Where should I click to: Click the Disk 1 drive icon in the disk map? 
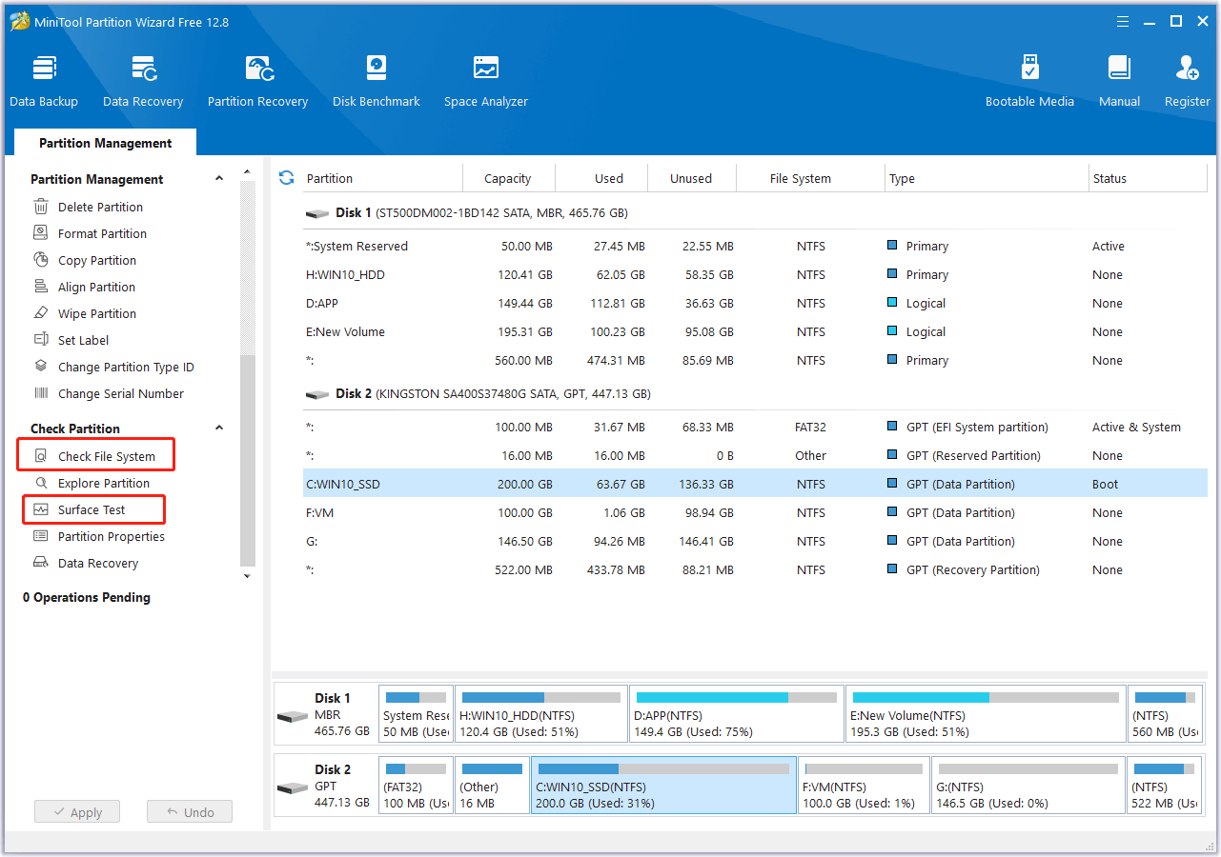293,716
